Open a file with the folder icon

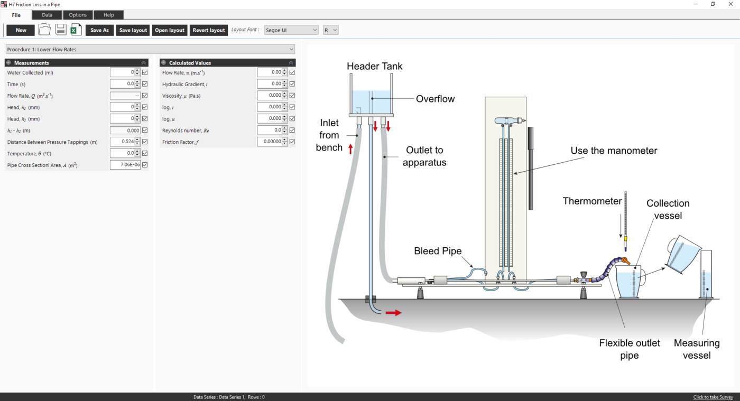44,30
